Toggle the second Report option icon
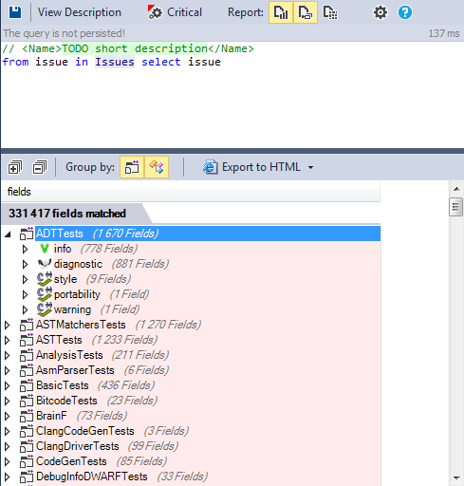 click(306, 12)
